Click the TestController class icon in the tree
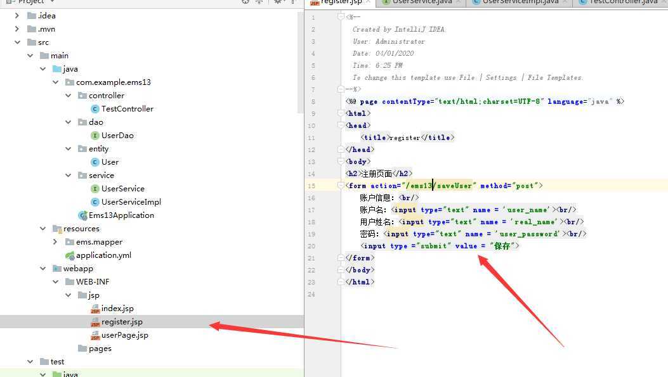This screenshot has height=377, width=668. coord(95,109)
